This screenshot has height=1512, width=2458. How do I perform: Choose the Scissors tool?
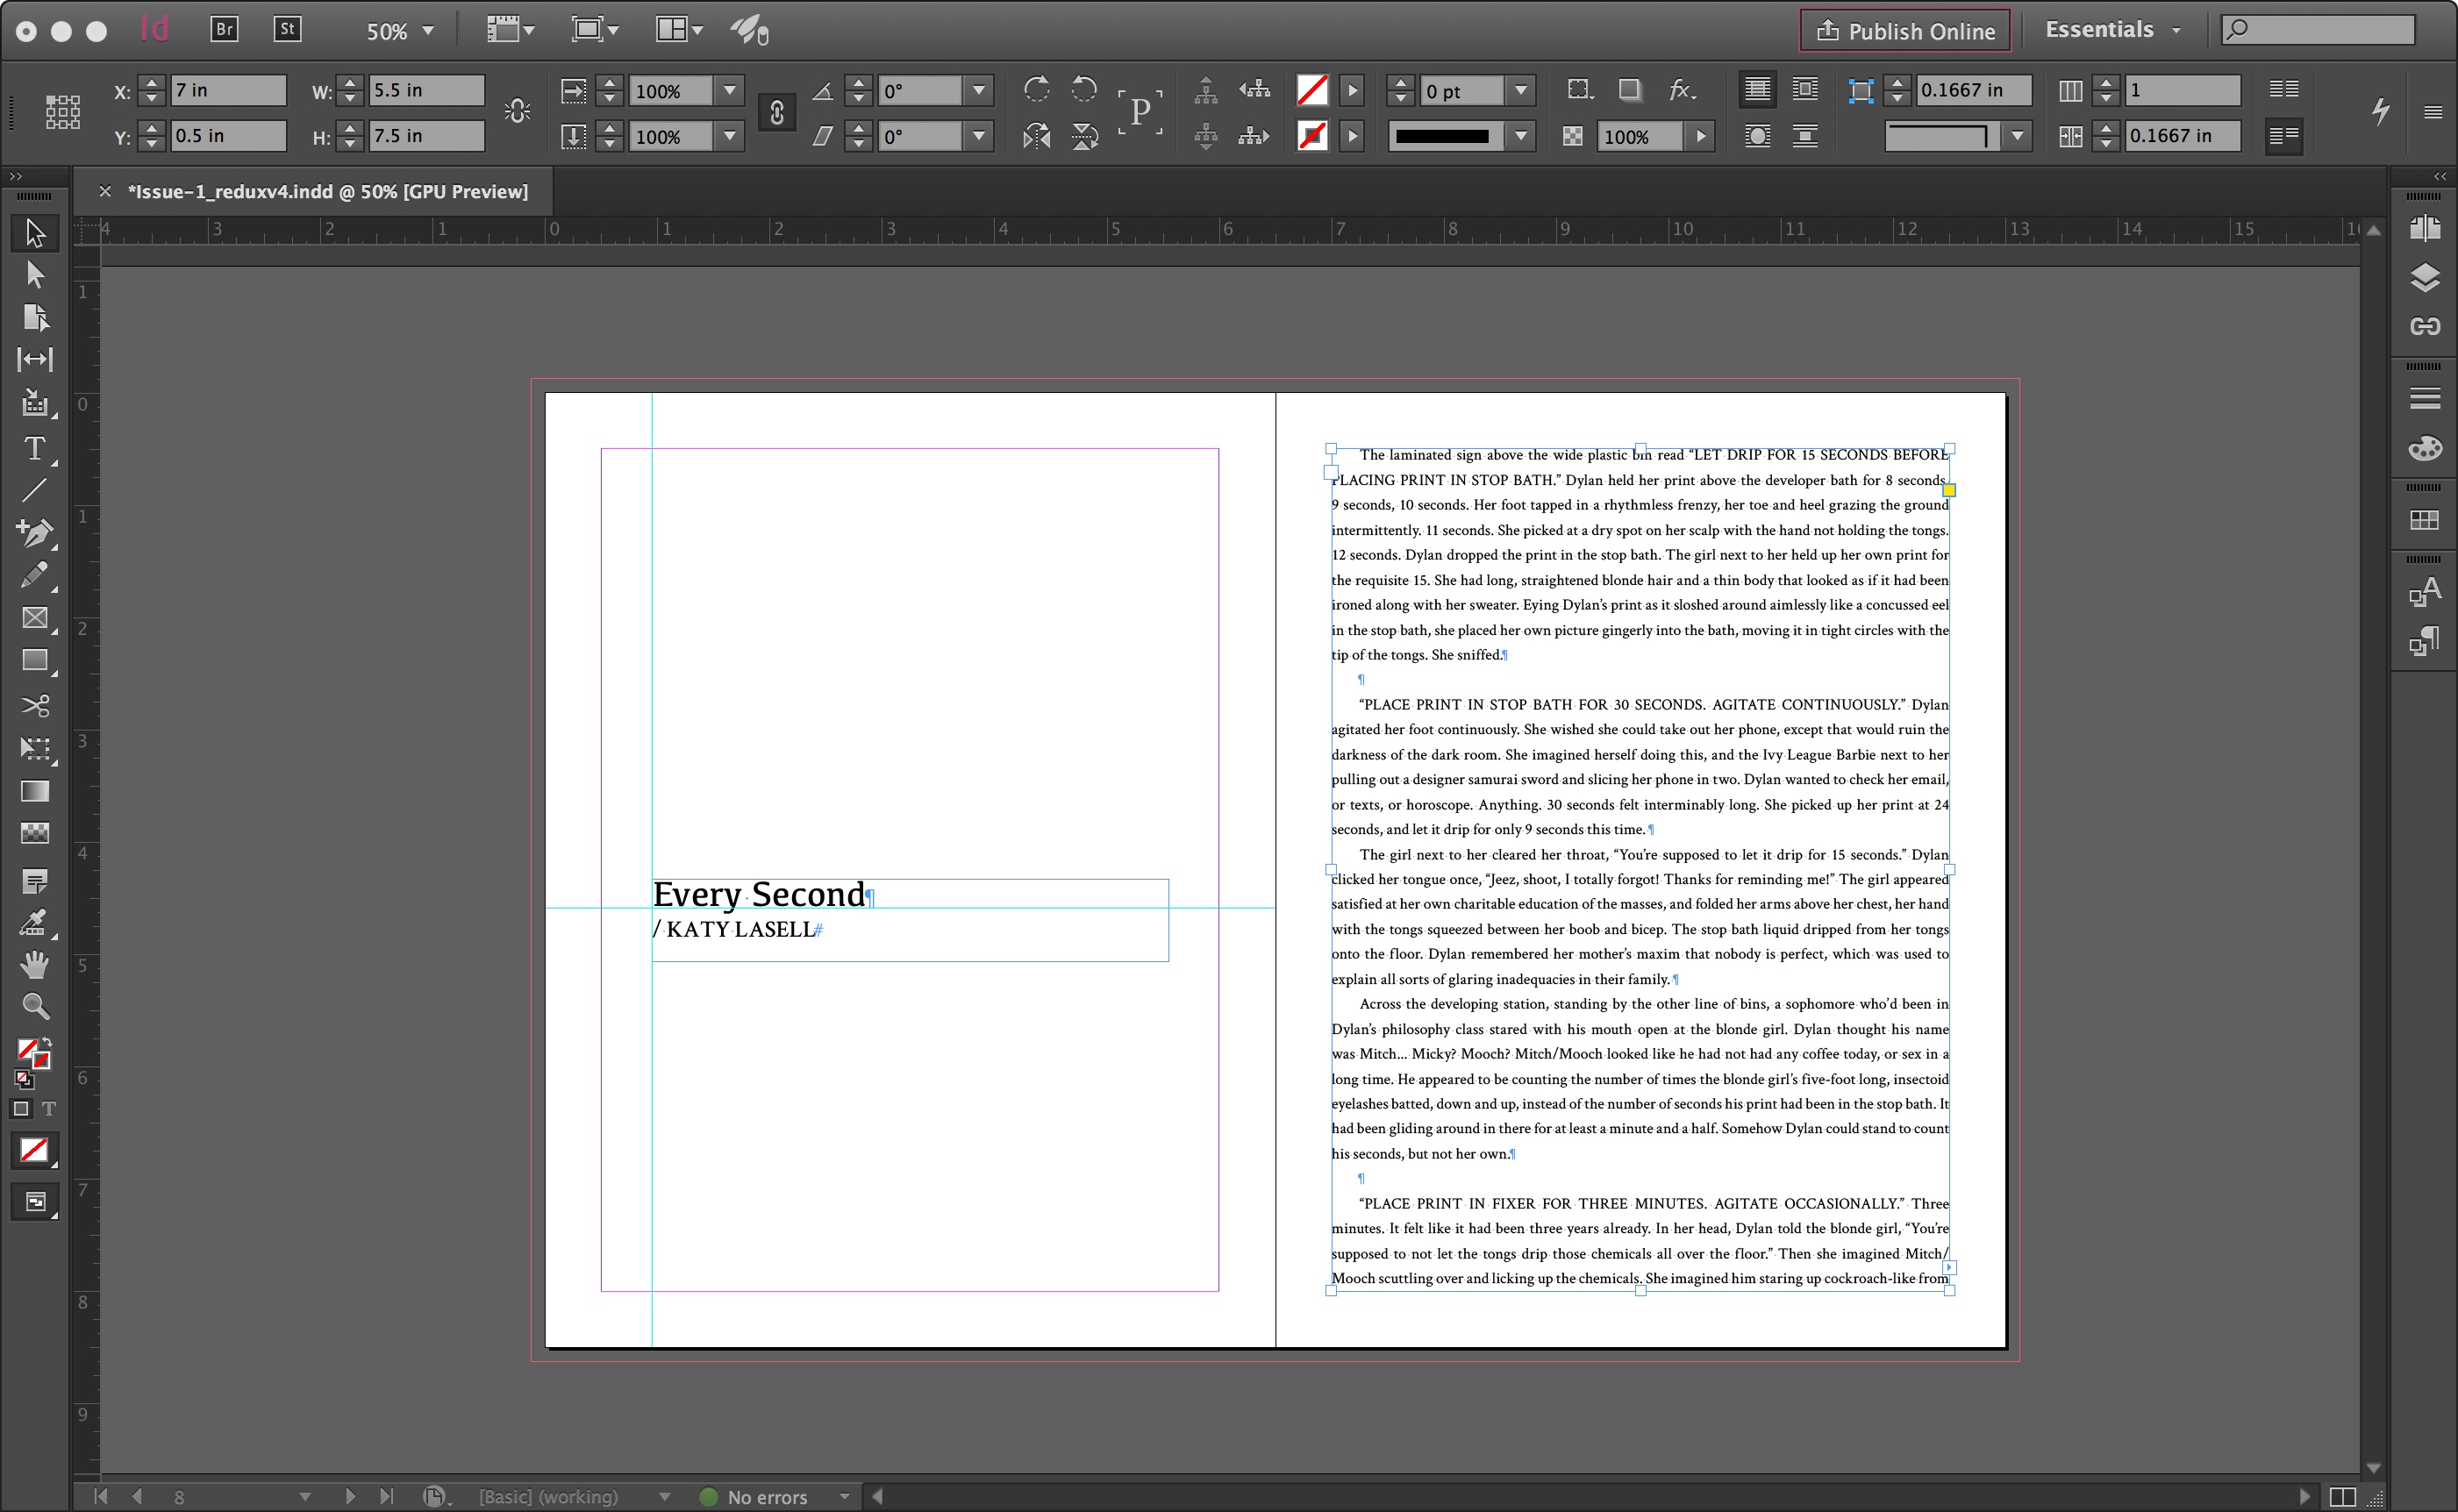click(x=34, y=706)
